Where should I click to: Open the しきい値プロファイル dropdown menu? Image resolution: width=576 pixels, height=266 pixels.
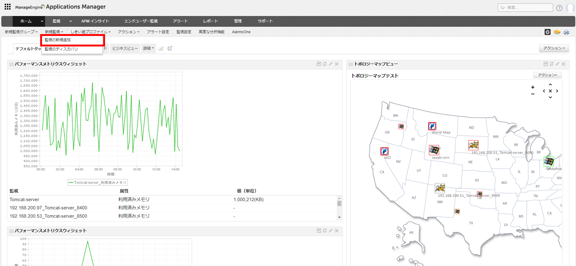click(90, 32)
